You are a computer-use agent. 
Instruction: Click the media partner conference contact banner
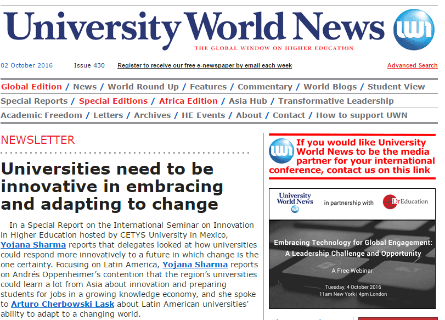352,156
